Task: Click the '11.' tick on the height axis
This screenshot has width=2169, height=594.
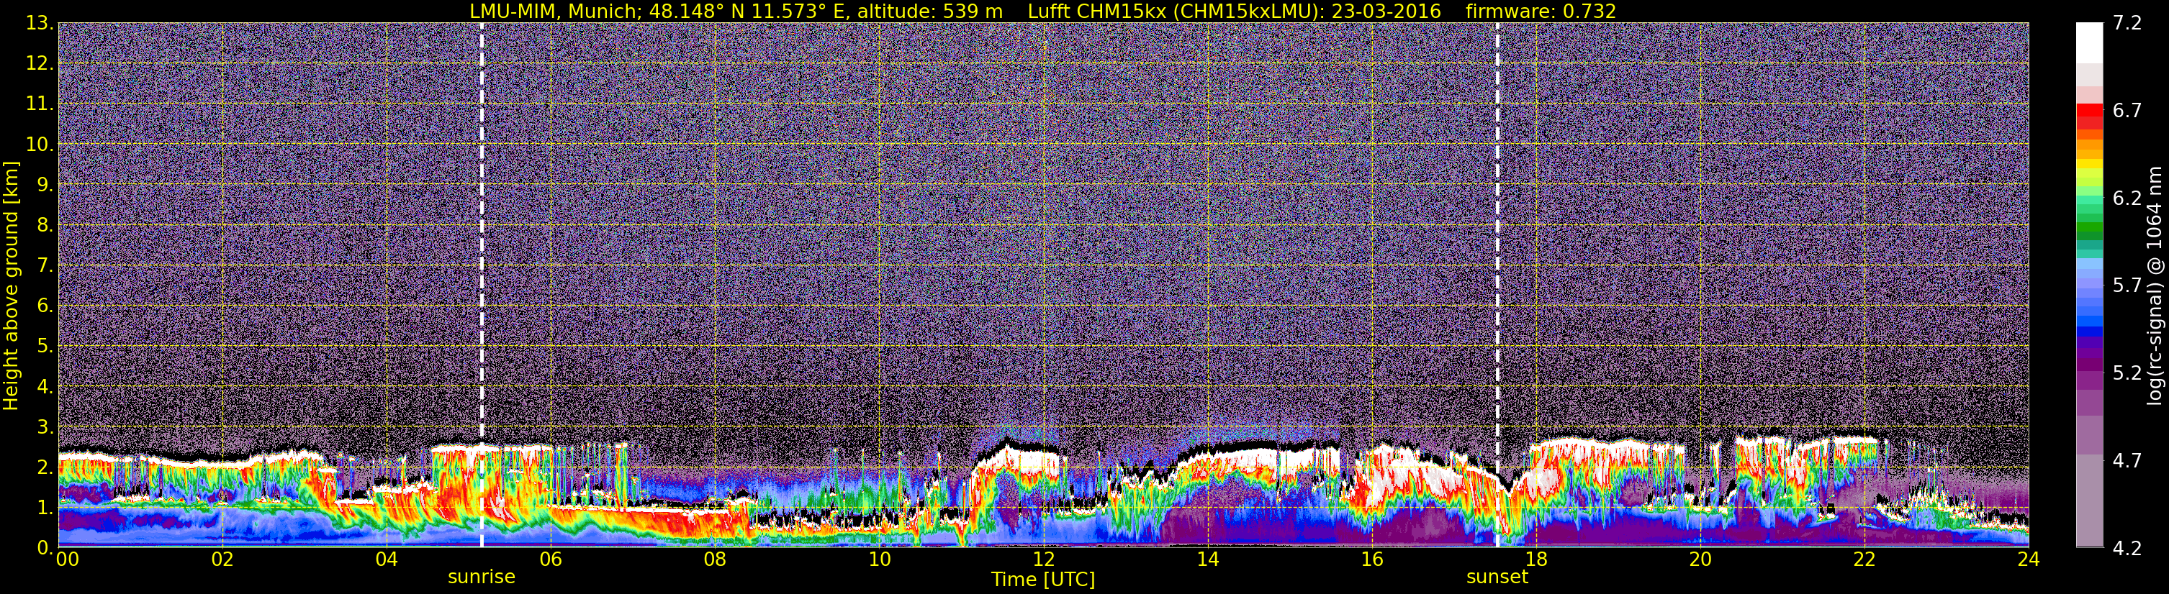Action: pyautogui.click(x=40, y=104)
